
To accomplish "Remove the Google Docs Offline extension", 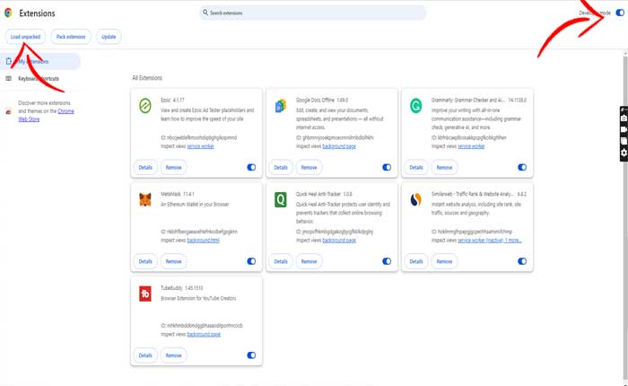I will pyautogui.click(x=309, y=168).
